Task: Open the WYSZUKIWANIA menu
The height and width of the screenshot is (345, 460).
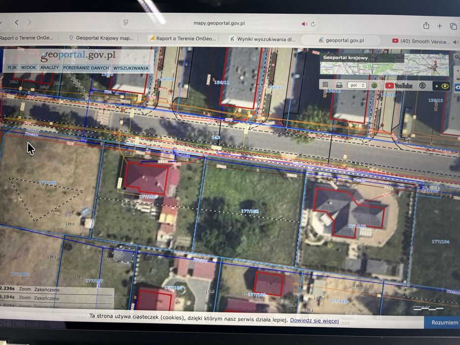Action: pyautogui.click(x=131, y=68)
